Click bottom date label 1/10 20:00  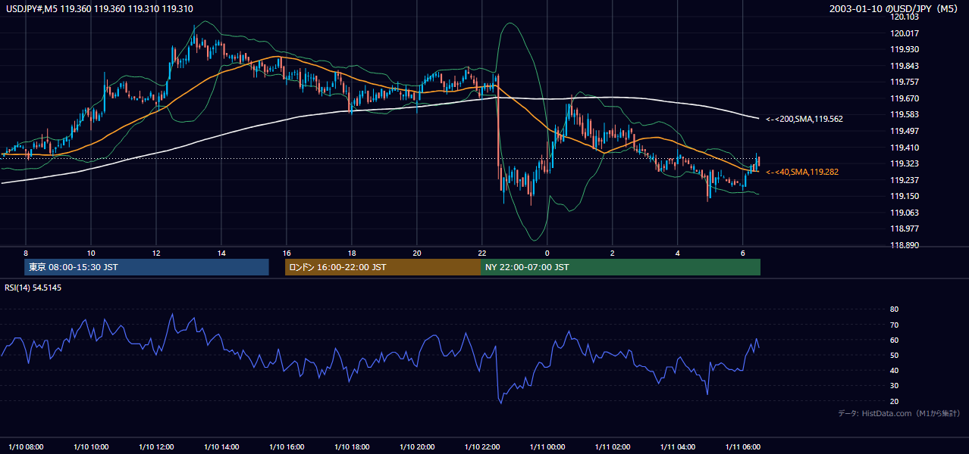[417, 446]
